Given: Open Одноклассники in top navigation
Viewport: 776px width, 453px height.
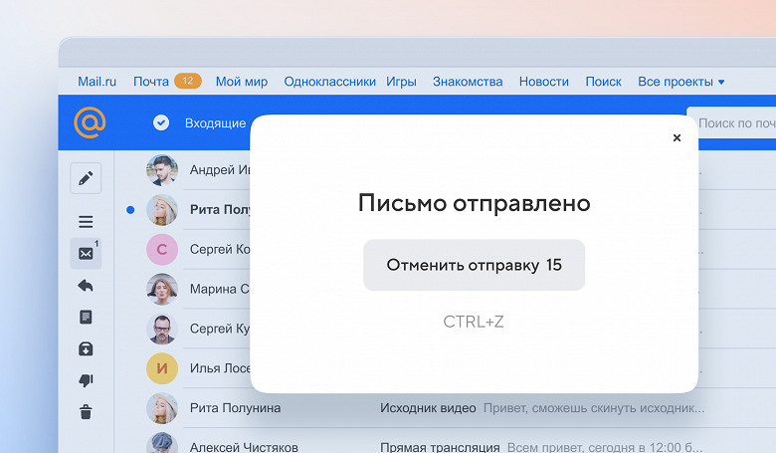Looking at the screenshot, I should click(x=329, y=82).
